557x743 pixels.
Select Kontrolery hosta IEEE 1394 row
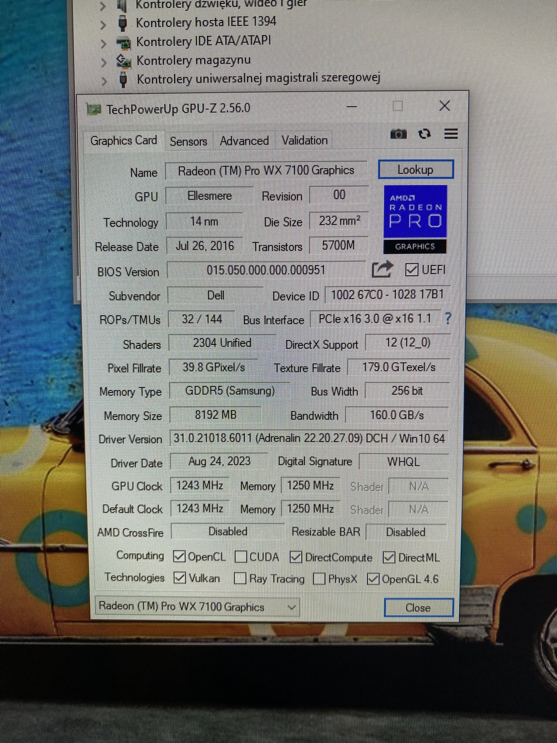pos(206,22)
